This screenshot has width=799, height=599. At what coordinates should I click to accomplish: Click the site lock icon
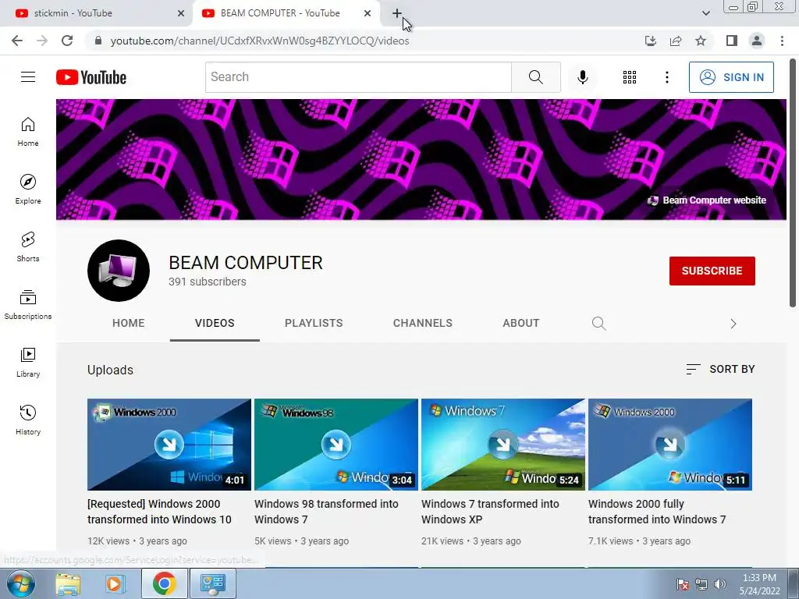pos(98,41)
